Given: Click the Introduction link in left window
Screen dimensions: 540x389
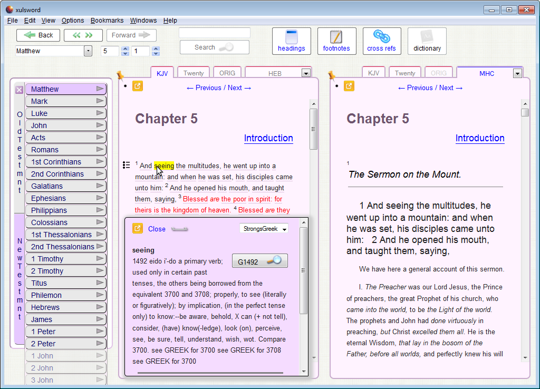Looking at the screenshot, I should coord(268,138).
